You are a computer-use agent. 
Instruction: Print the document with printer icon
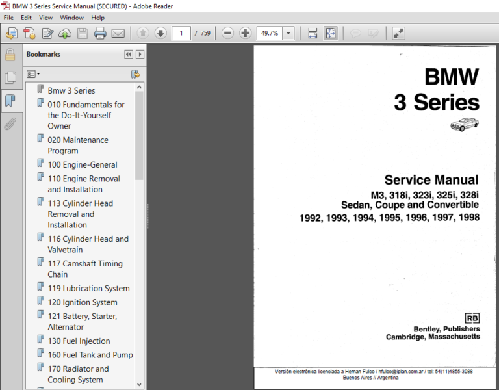click(x=100, y=33)
